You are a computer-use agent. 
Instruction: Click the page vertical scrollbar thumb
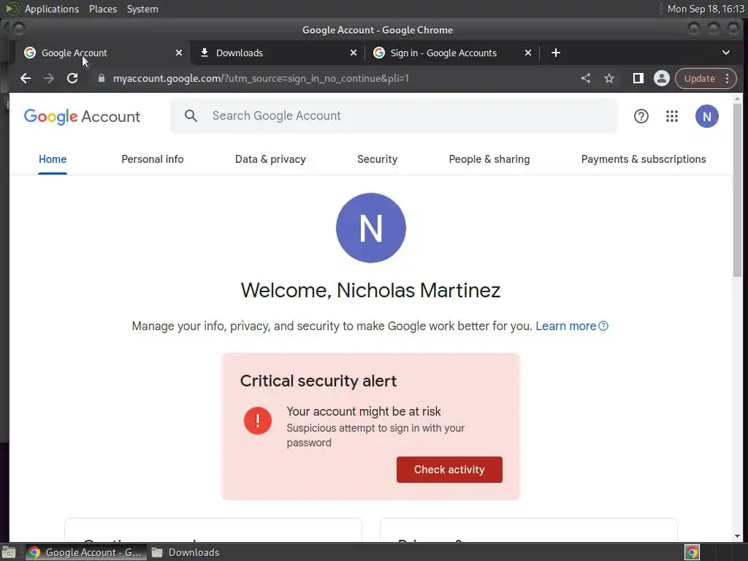coord(738,189)
